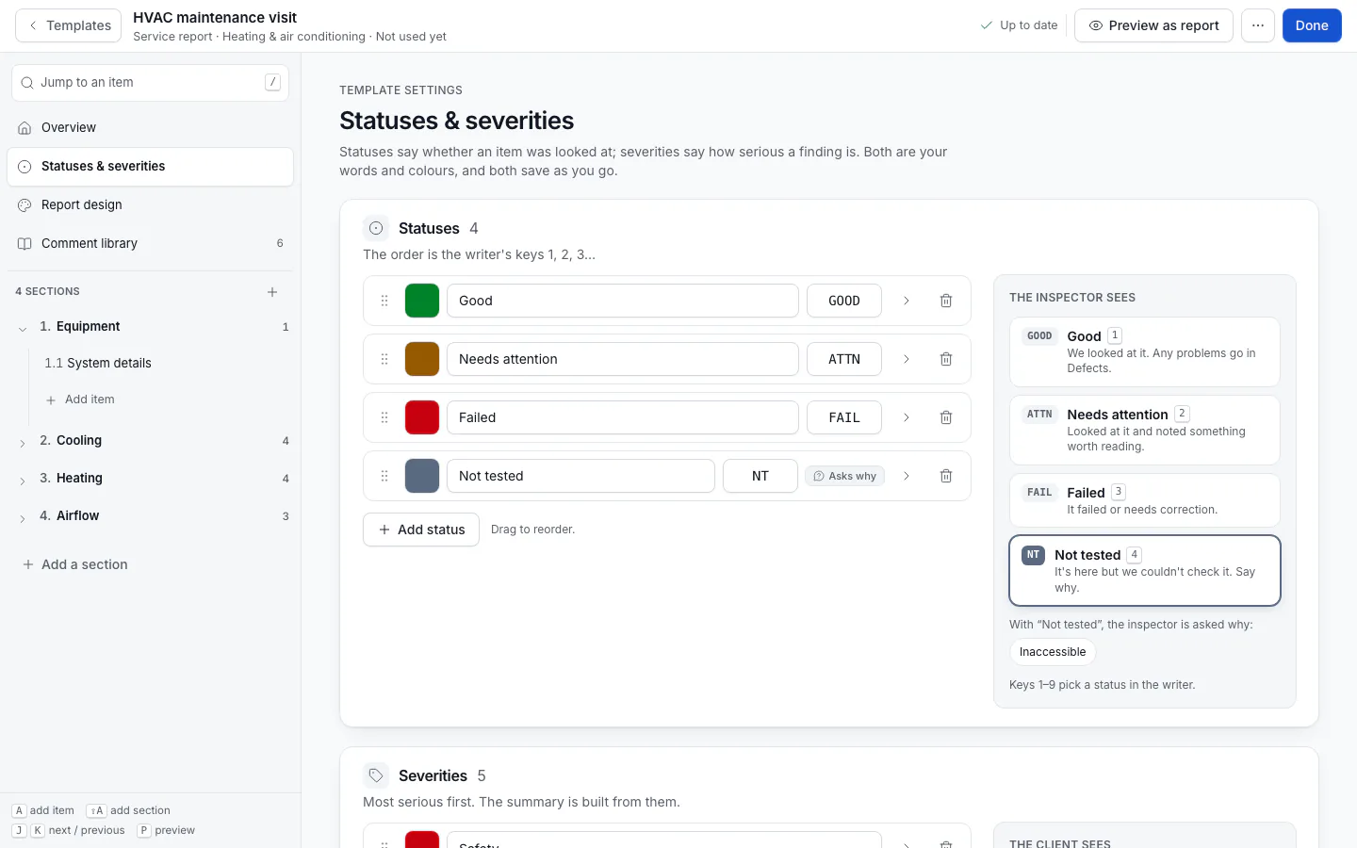Image resolution: width=1357 pixels, height=848 pixels.
Task: Open the green colour swatch for Good
Action: (422, 301)
